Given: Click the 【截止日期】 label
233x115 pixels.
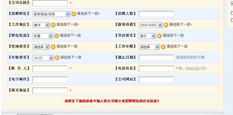Looking at the screenshot, I should pos(126,57).
